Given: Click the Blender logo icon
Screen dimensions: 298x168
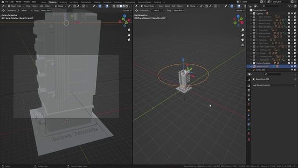Looking at the screenshot, I should (2, 2).
